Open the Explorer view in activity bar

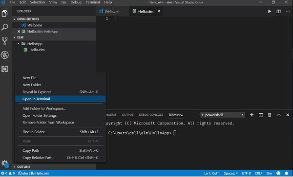pyautogui.click(x=5, y=14)
